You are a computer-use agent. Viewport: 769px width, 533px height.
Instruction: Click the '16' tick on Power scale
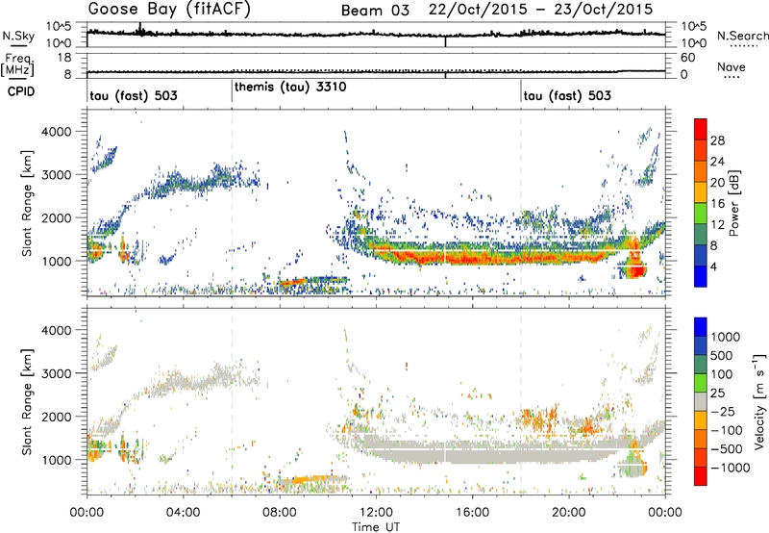click(x=717, y=204)
